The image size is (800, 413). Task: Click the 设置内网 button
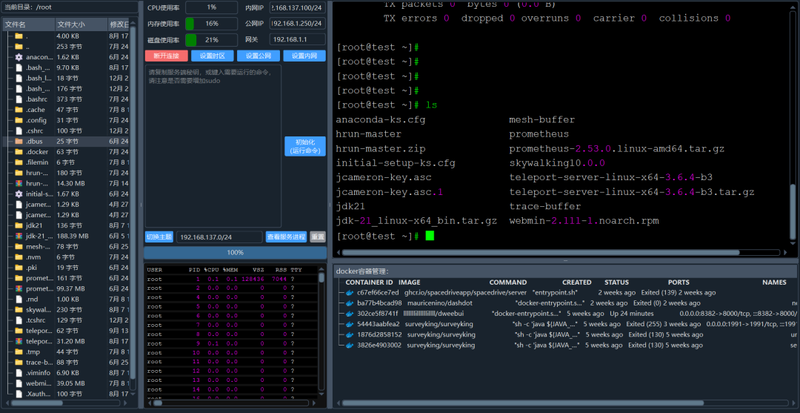(304, 56)
